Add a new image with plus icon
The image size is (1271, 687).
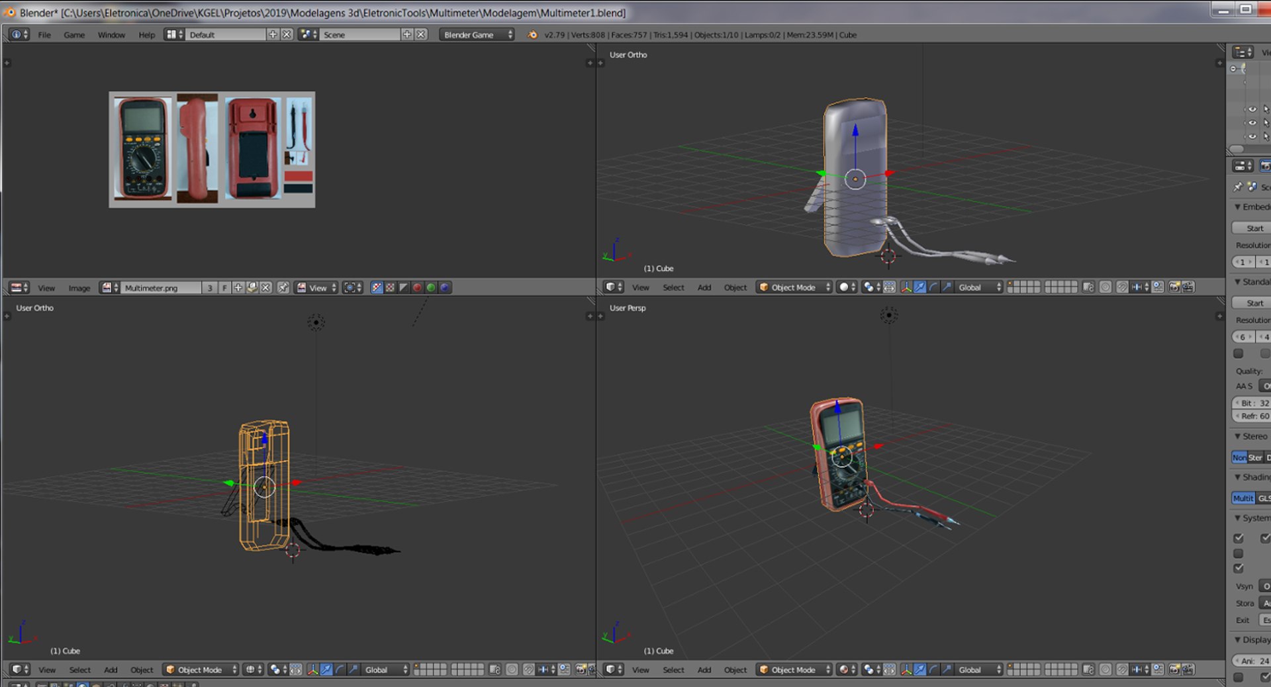pyautogui.click(x=238, y=288)
